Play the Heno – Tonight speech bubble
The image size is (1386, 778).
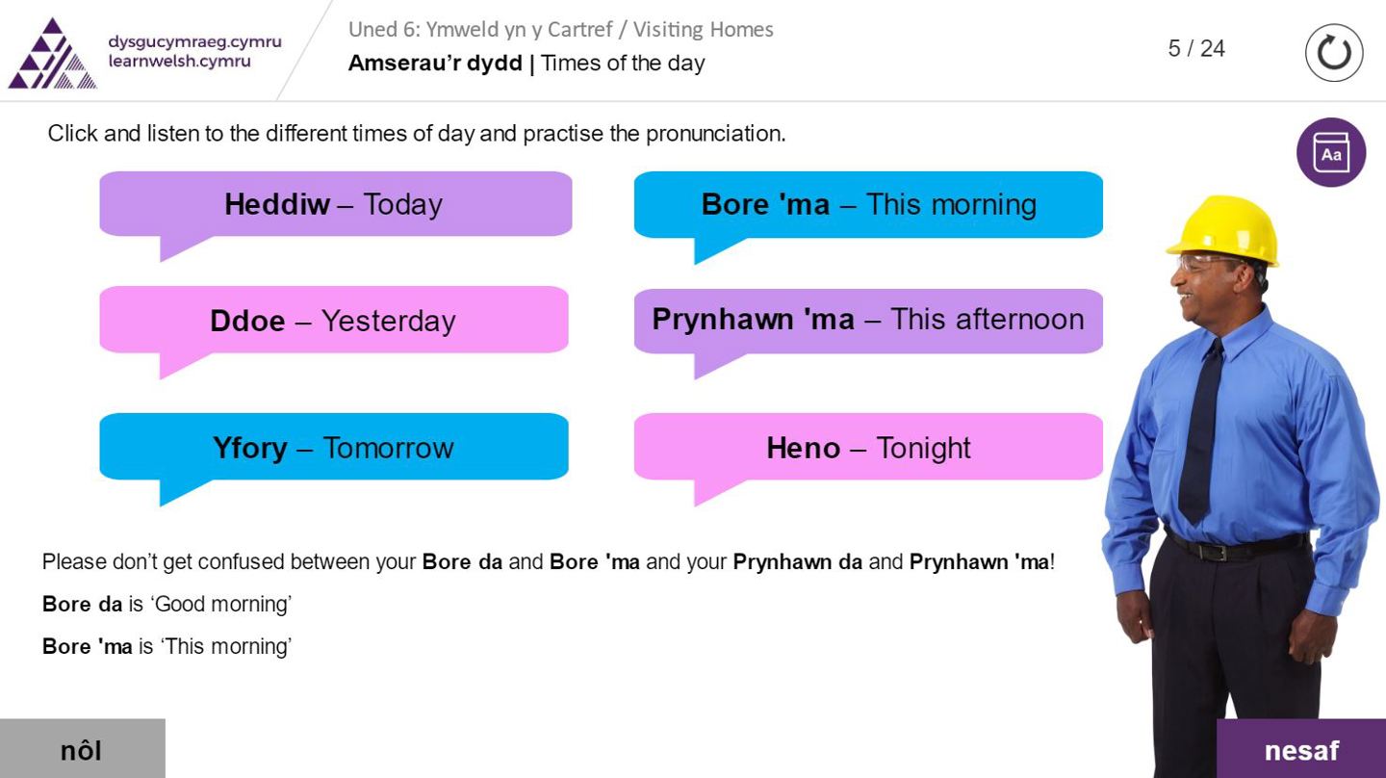click(868, 447)
